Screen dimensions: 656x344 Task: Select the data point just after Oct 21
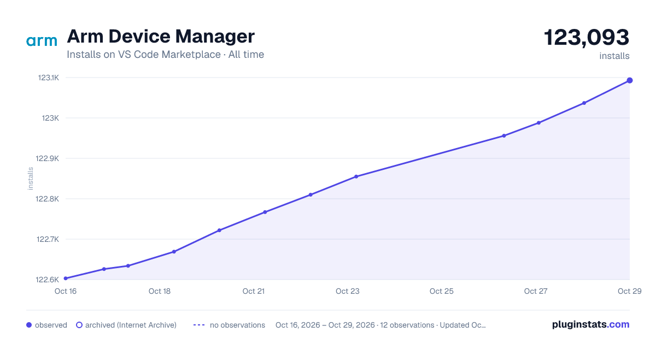tap(265, 212)
